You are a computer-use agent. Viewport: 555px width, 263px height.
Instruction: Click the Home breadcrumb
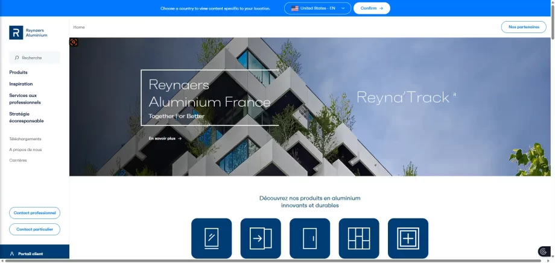pos(79,27)
